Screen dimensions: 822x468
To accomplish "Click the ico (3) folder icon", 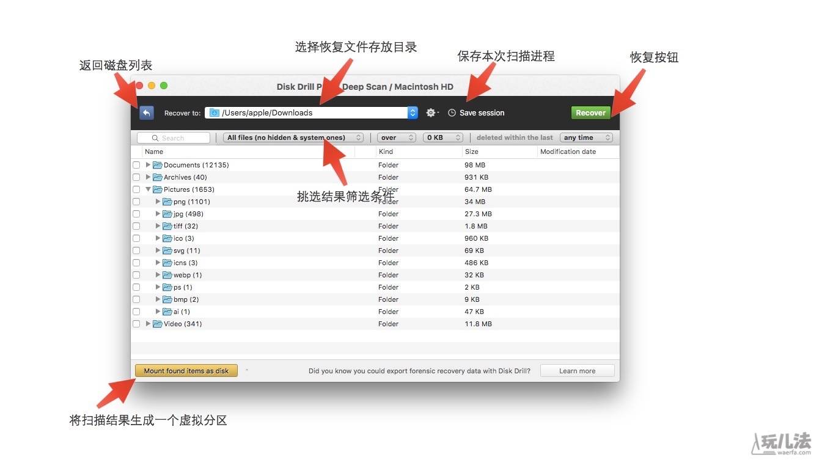I will tap(167, 238).
